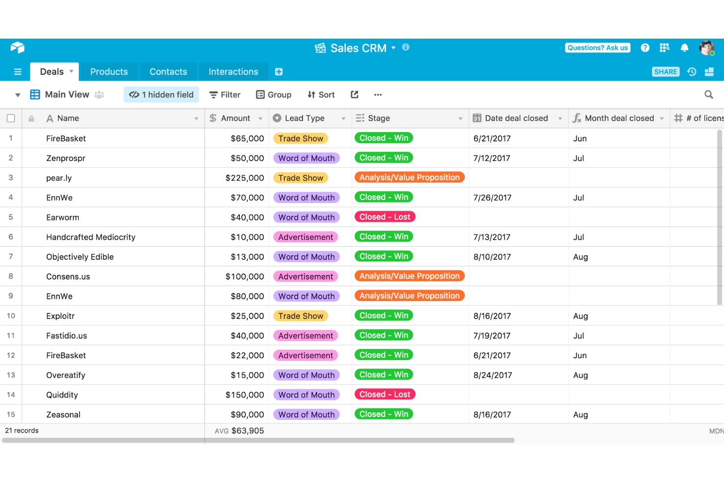Click the base info icon next to Sales CRM
Image resolution: width=724 pixels, height=483 pixels.
click(x=406, y=47)
